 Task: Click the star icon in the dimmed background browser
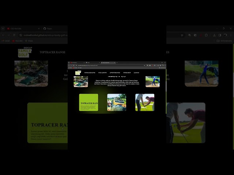tap(182, 35)
